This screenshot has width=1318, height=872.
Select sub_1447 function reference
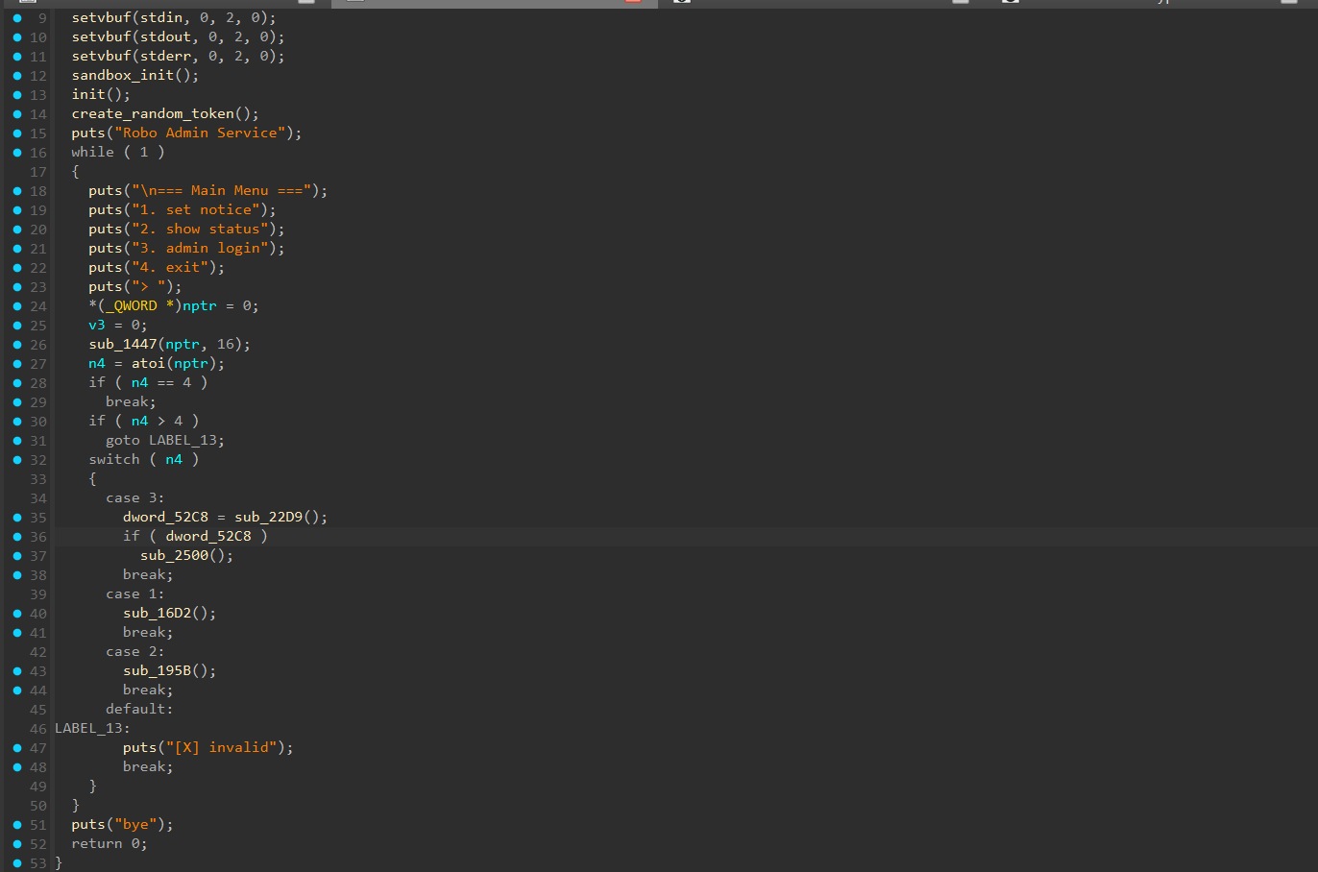pyautogui.click(x=123, y=344)
